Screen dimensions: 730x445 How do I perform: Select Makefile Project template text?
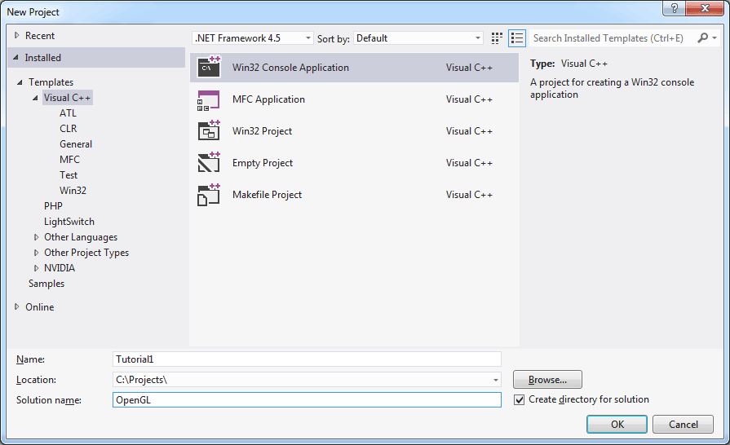pyautogui.click(x=267, y=194)
